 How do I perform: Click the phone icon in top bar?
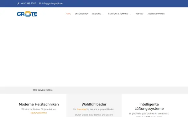[x=18, y=3]
